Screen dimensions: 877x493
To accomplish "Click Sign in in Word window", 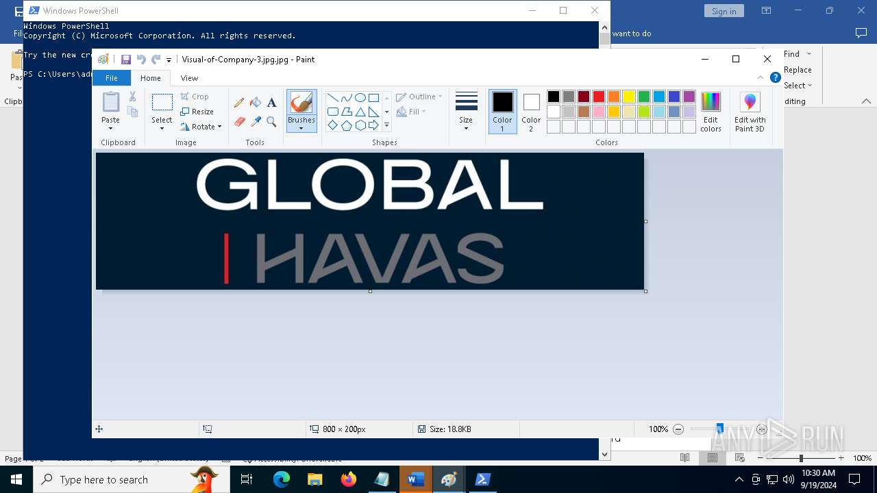I will click(x=724, y=11).
